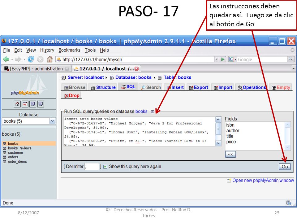
Task: Open the View menu
Action: pyautogui.click(x=31, y=50)
